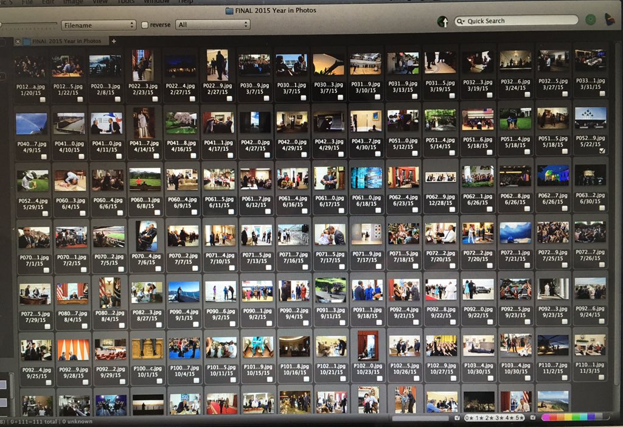Image resolution: width=623 pixels, height=427 pixels.
Task: Click the green round icon beside Quick Search
Action: (x=590, y=19)
